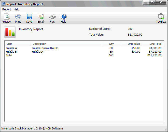Sort by Unit Value column header

(131, 44)
